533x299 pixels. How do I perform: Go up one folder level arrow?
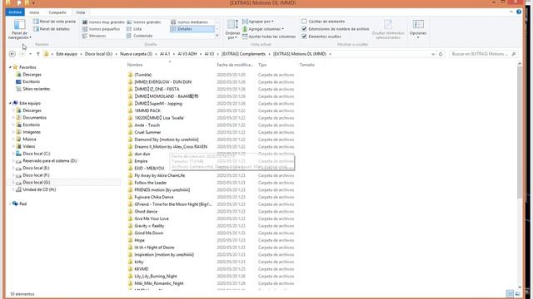pyautogui.click(x=38, y=54)
